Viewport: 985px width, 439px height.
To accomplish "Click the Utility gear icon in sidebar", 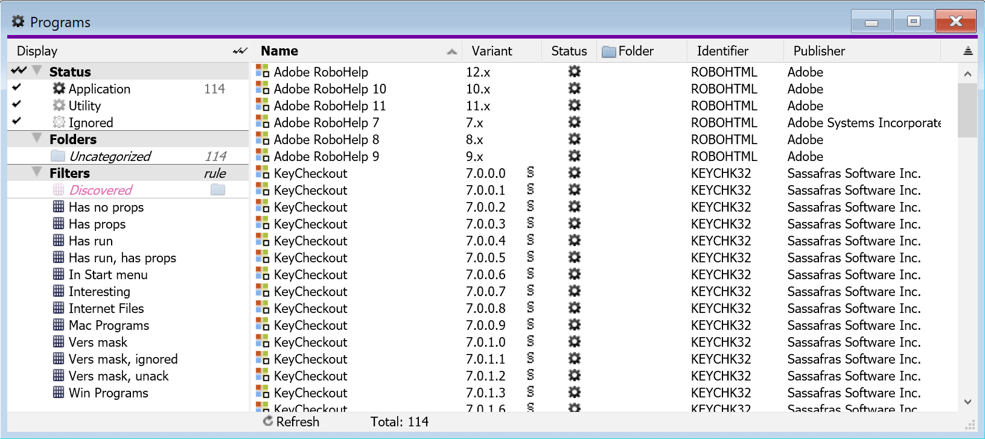I will click(x=59, y=106).
